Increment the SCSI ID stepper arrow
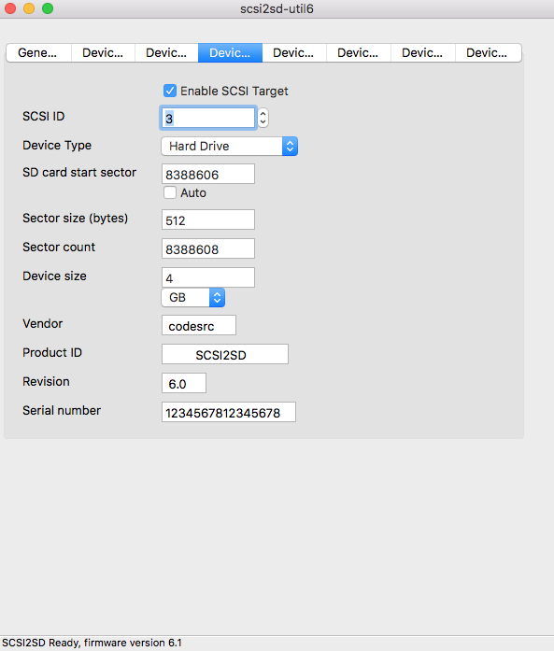 263,113
